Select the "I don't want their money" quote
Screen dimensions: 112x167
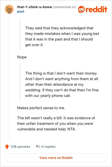(62, 84)
